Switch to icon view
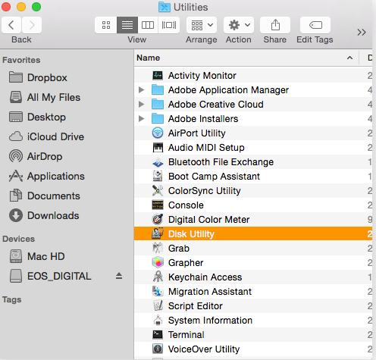 pos(106,25)
